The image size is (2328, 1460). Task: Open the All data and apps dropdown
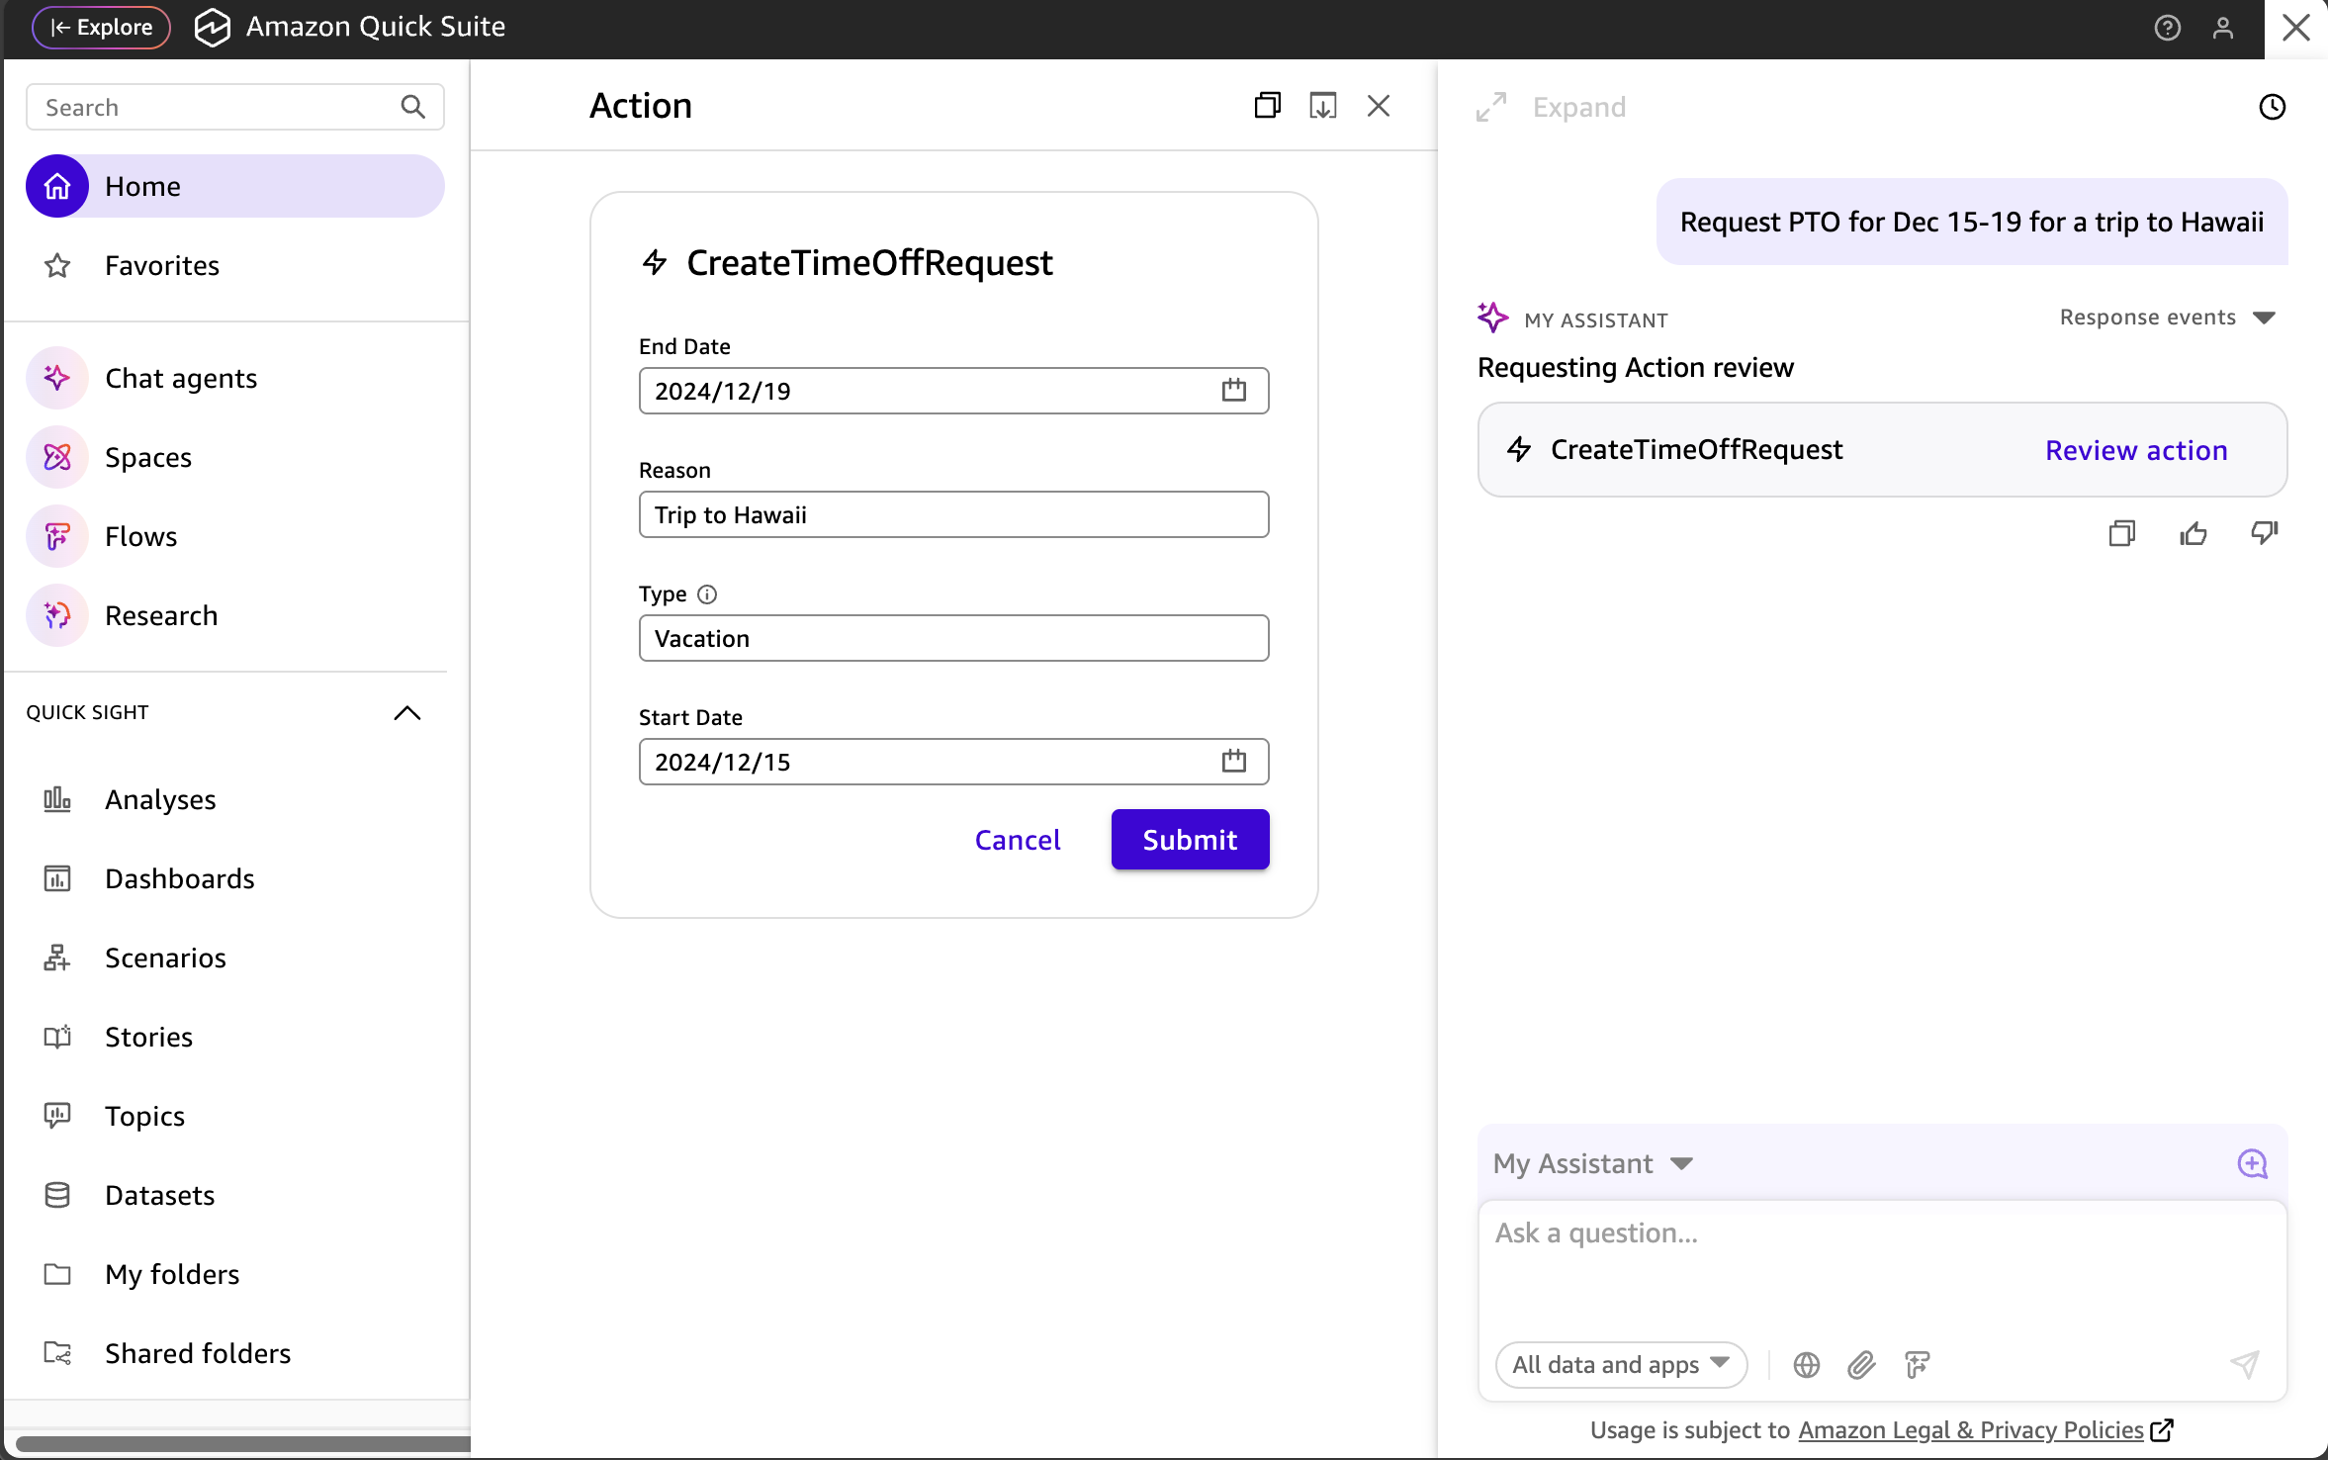tap(1620, 1365)
